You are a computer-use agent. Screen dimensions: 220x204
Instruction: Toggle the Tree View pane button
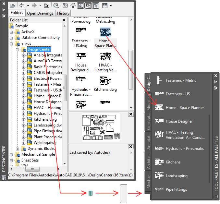click(x=80, y=6)
